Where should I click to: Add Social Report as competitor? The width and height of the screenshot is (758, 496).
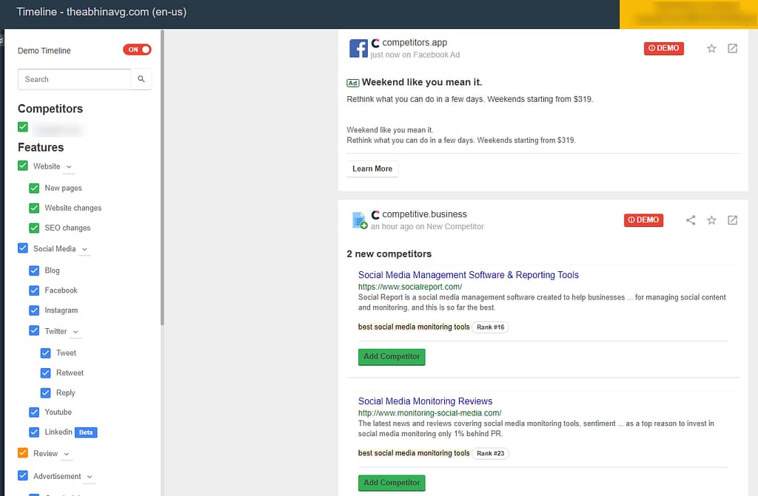click(x=392, y=356)
